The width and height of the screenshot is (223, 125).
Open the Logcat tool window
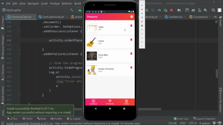(74, 119)
